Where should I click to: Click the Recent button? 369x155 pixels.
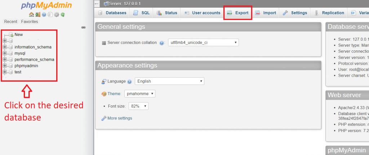point(11,22)
